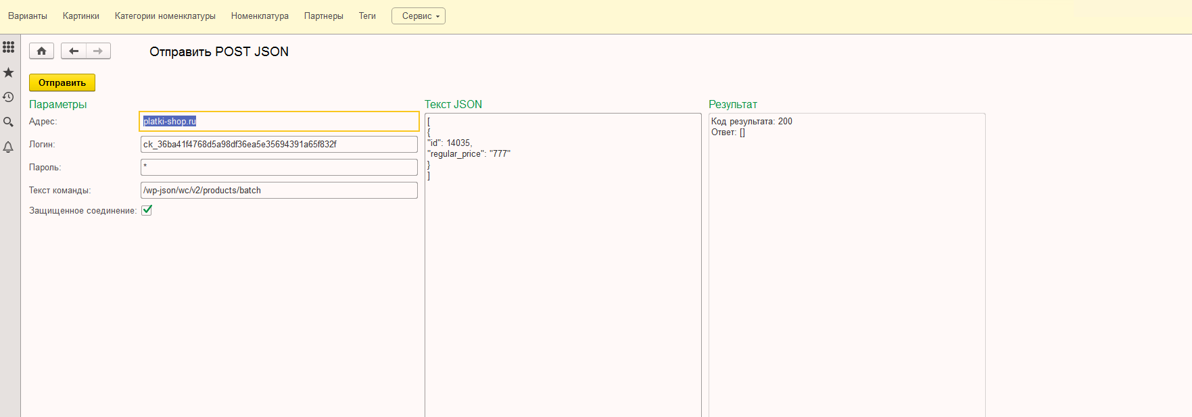Image resolution: width=1192 pixels, height=417 pixels.
Task: Open the Номенклатура menu item
Action: (x=260, y=16)
